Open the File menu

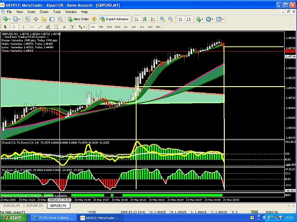click(10, 12)
